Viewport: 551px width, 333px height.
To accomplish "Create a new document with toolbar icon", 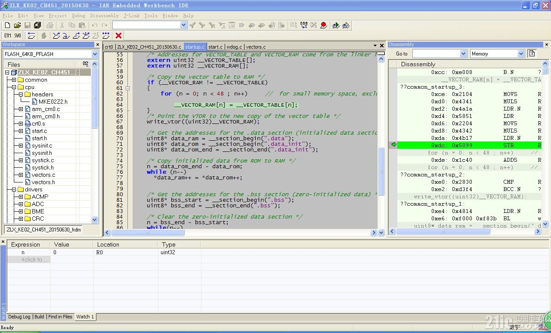I will click(x=7, y=25).
